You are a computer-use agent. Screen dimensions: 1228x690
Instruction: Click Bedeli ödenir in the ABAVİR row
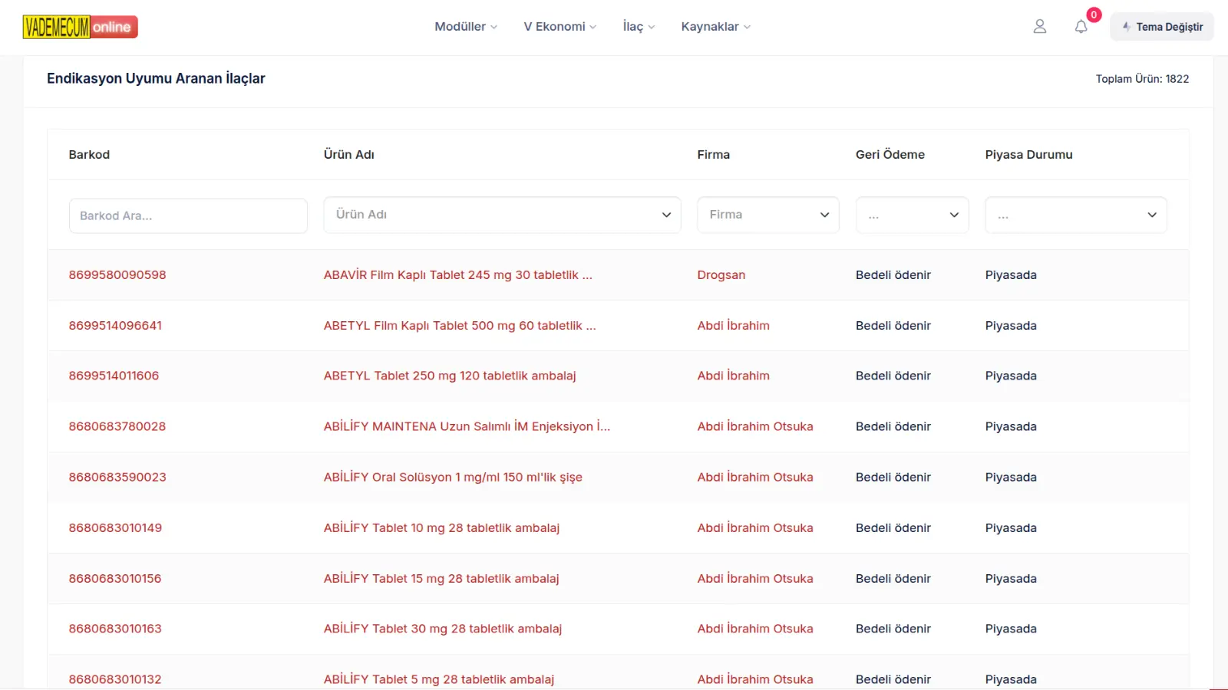tap(893, 275)
